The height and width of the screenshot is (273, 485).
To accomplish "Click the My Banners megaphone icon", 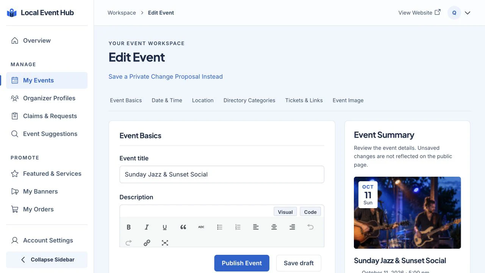I will 15,191.
